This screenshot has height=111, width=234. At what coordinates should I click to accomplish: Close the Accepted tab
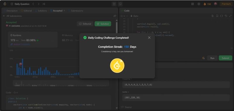(64, 11)
